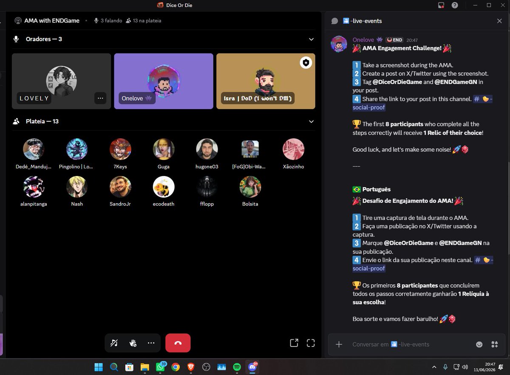This screenshot has width=510, height=375.
Task: Disconnect from the stage with red button
Action: click(178, 343)
